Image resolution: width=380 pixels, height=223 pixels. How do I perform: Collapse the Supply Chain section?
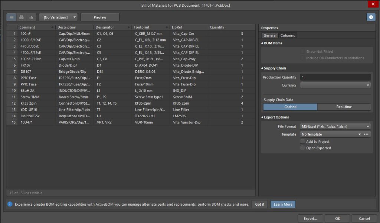coord(262,68)
